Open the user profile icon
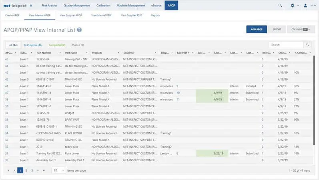The image size is (319, 180). click(305, 6)
